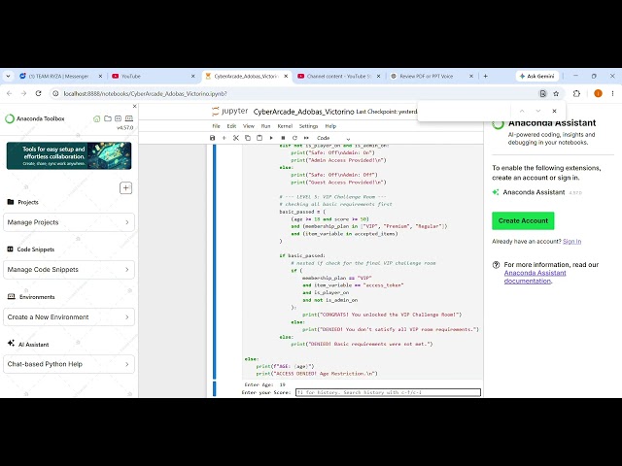Viewport: 622px width, 466px height.
Task: Click the address bar URL
Action: (145, 94)
